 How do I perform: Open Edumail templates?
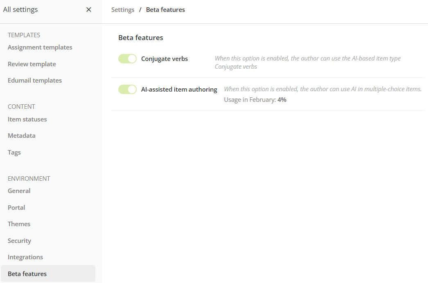35,80
